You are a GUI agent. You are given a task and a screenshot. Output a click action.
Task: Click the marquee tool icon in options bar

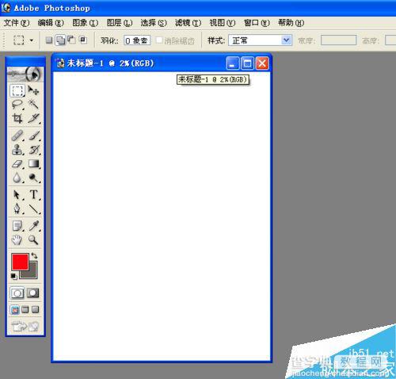coord(19,40)
